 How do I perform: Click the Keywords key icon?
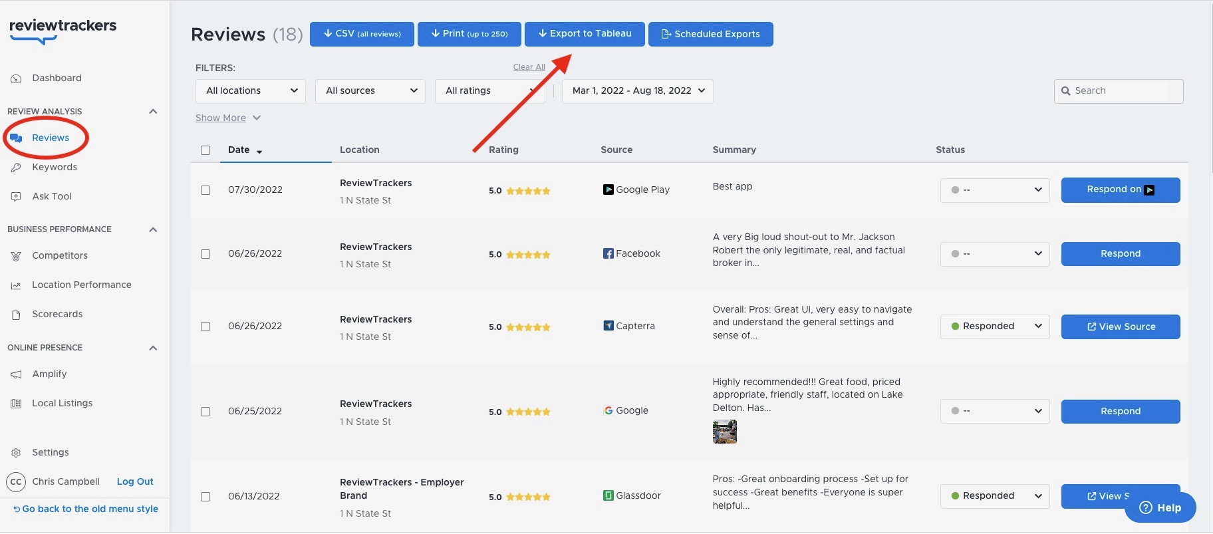pos(16,168)
